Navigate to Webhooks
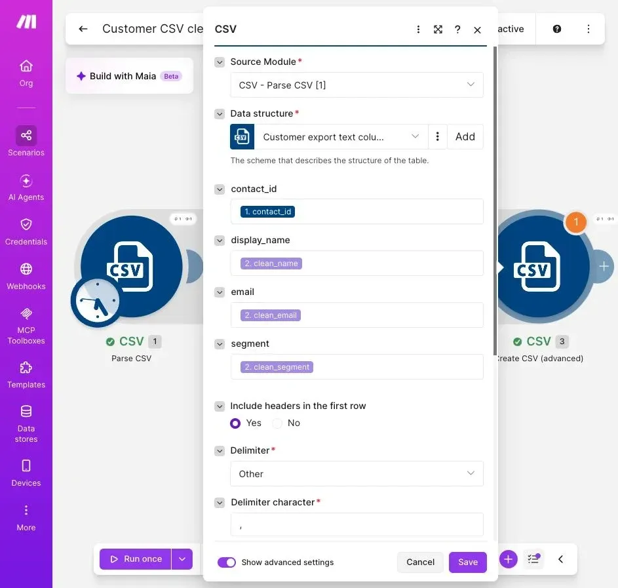The image size is (618, 588). pyautogui.click(x=26, y=276)
